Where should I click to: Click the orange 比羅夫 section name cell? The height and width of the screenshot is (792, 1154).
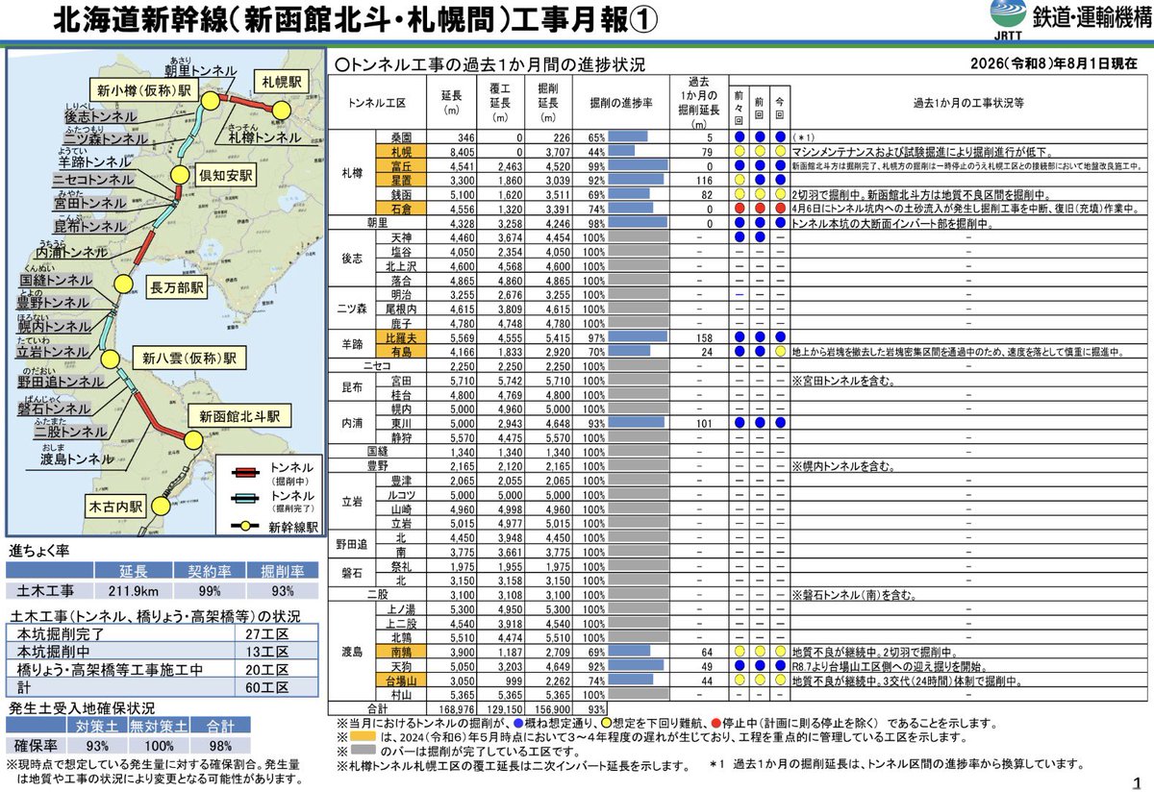(402, 337)
